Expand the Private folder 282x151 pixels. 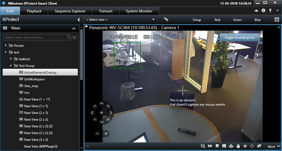pyautogui.click(x=6, y=45)
